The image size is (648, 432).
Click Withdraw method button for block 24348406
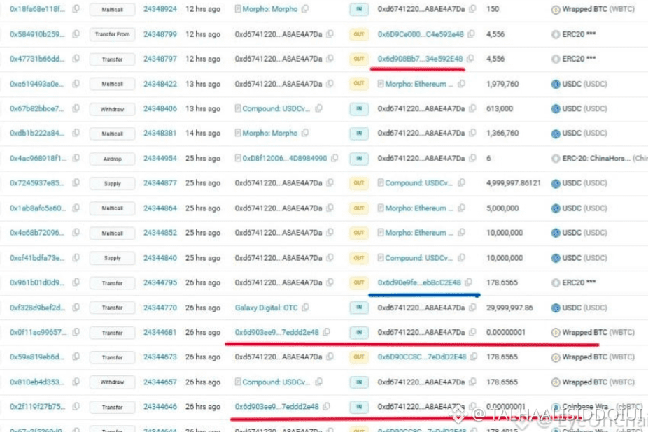click(x=113, y=109)
